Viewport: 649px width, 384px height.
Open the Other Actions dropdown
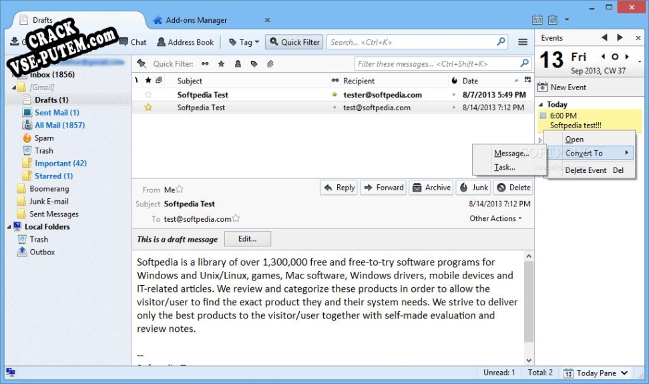495,218
